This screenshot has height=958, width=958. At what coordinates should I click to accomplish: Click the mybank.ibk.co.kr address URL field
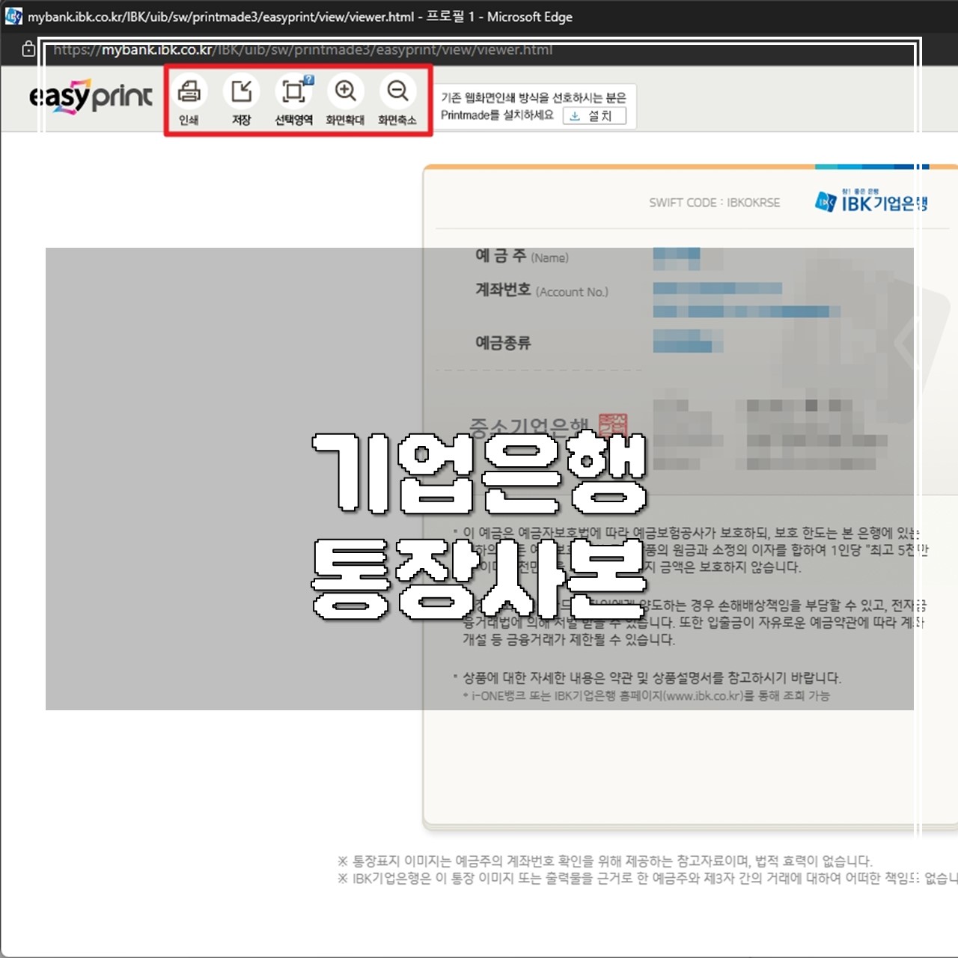pos(302,50)
